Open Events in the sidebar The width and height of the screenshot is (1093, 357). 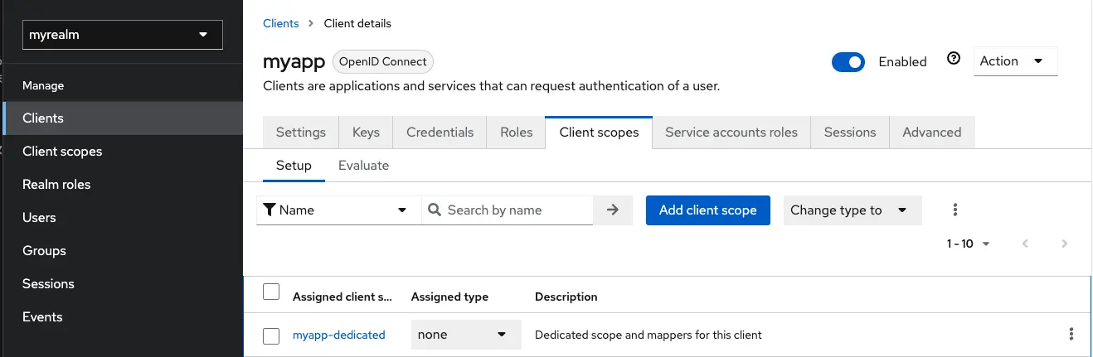pos(123,317)
